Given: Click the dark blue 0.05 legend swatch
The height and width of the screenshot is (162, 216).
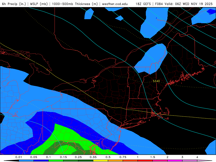Looking at the screenshot, I should click(41, 161).
